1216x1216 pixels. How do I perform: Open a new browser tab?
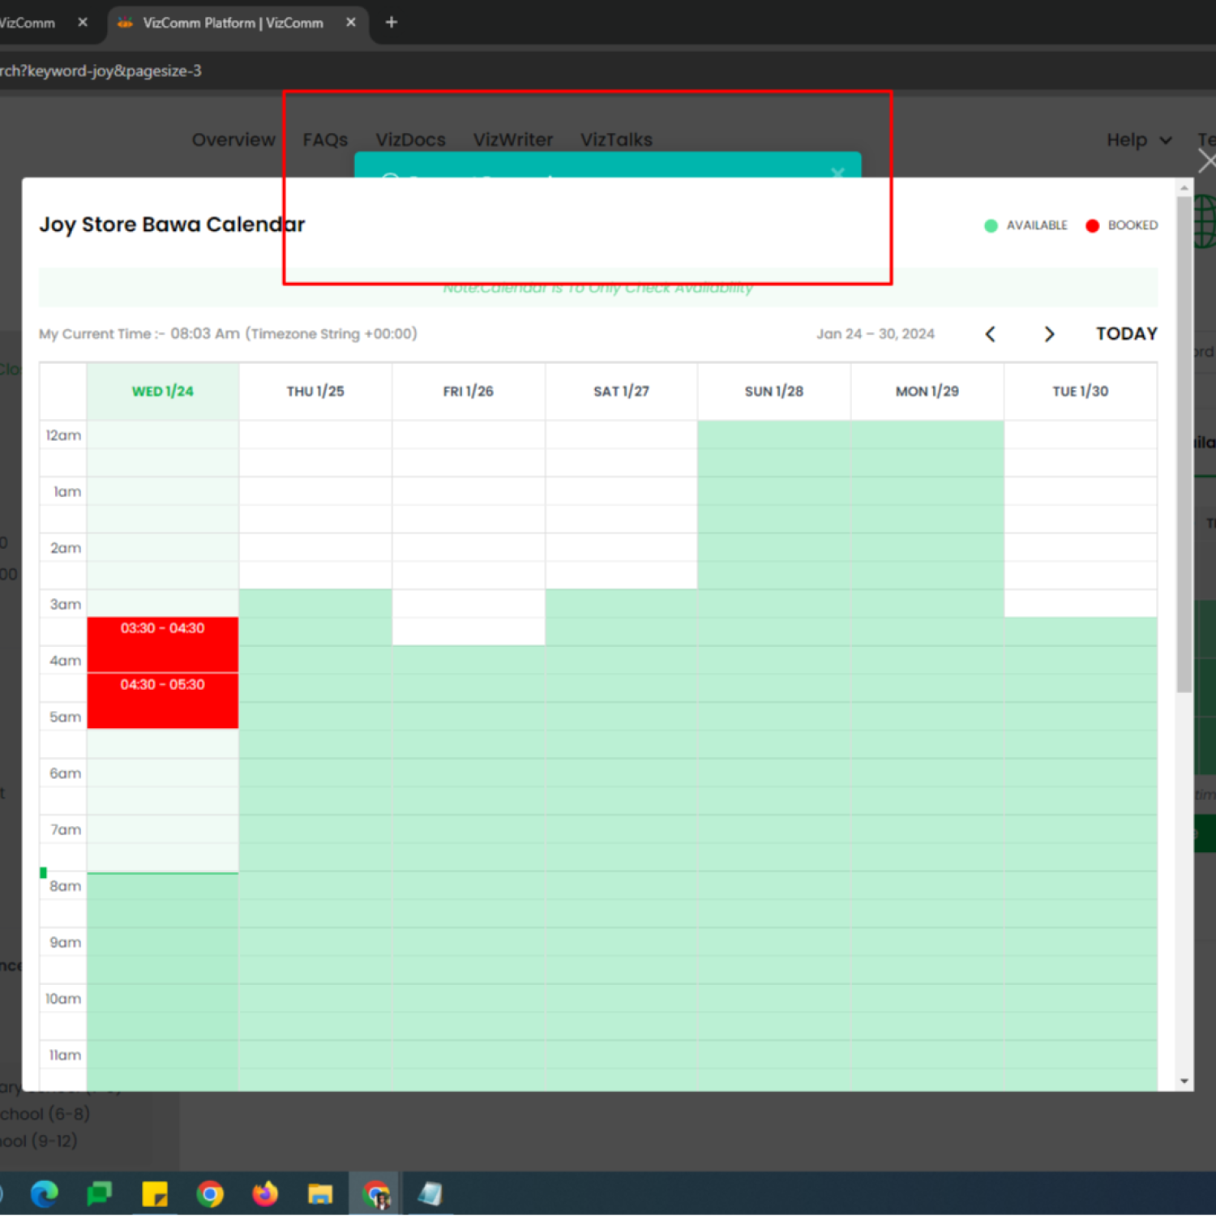click(x=392, y=23)
